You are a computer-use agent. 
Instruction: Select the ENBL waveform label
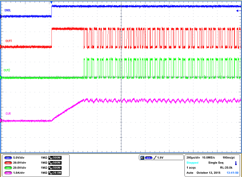tap(8, 11)
